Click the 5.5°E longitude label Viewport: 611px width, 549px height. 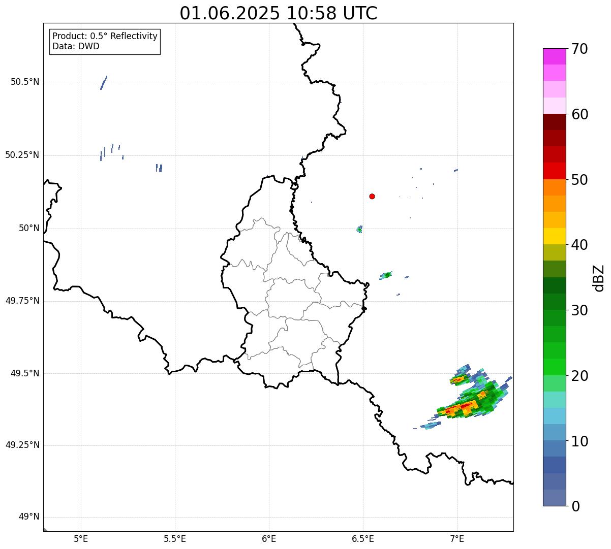click(175, 538)
